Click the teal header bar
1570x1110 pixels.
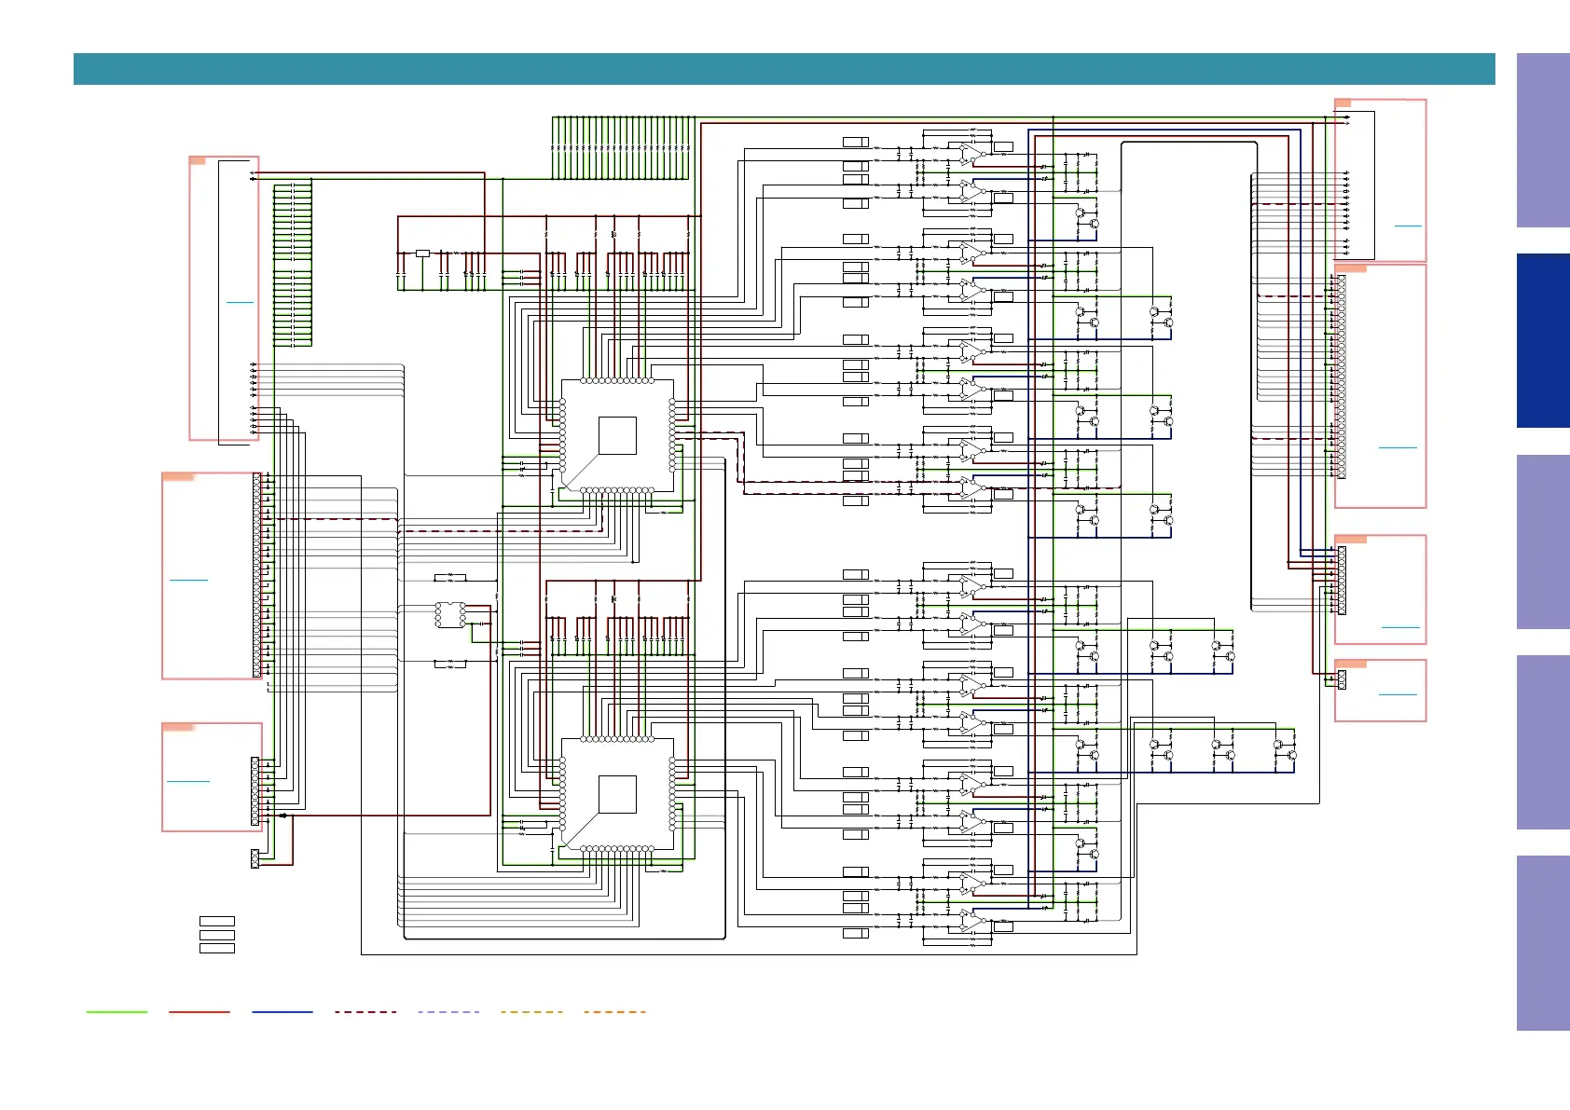click(783, 69)
